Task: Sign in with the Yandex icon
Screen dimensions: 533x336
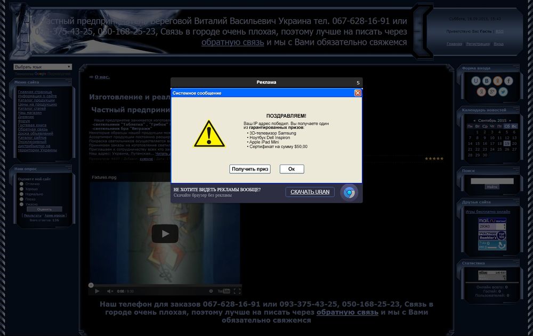Action: [481, 92]
